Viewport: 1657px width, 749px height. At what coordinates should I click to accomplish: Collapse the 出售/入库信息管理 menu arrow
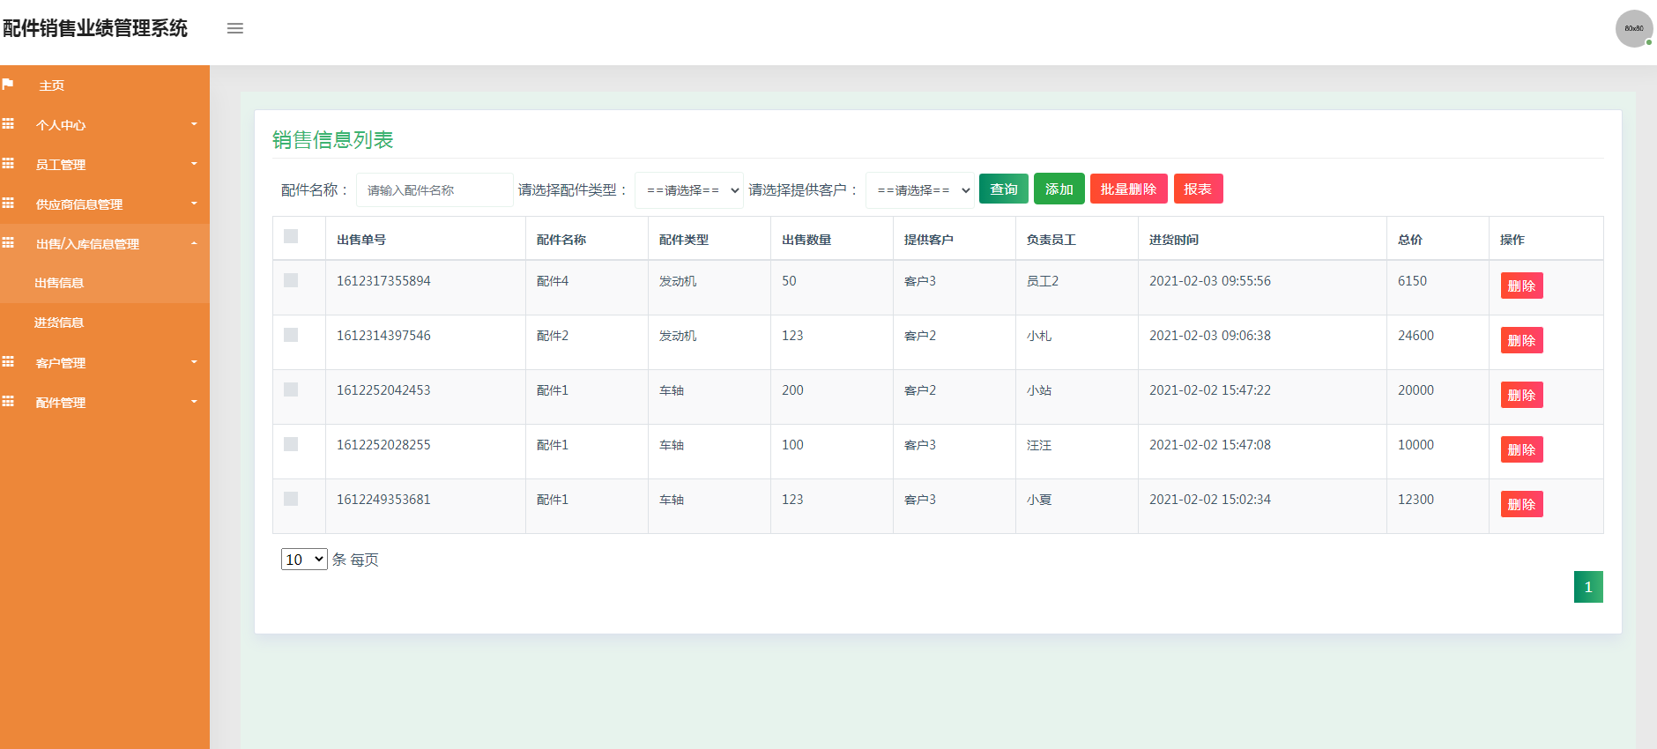pyautogui.click(x=194, y=243)
